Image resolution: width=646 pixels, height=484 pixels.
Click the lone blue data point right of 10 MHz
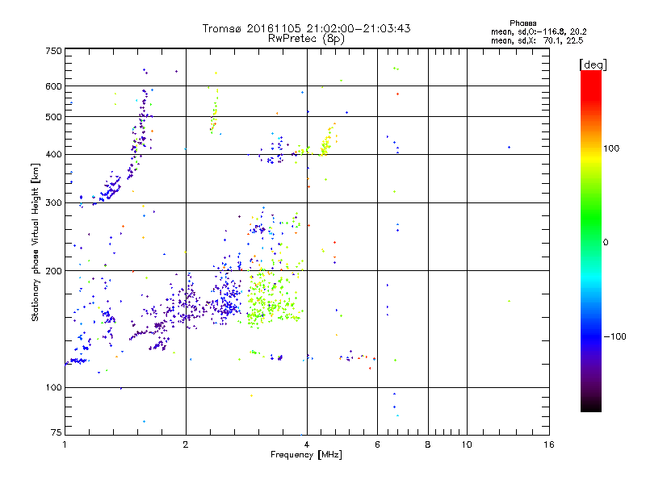click(x=510, y=148)
